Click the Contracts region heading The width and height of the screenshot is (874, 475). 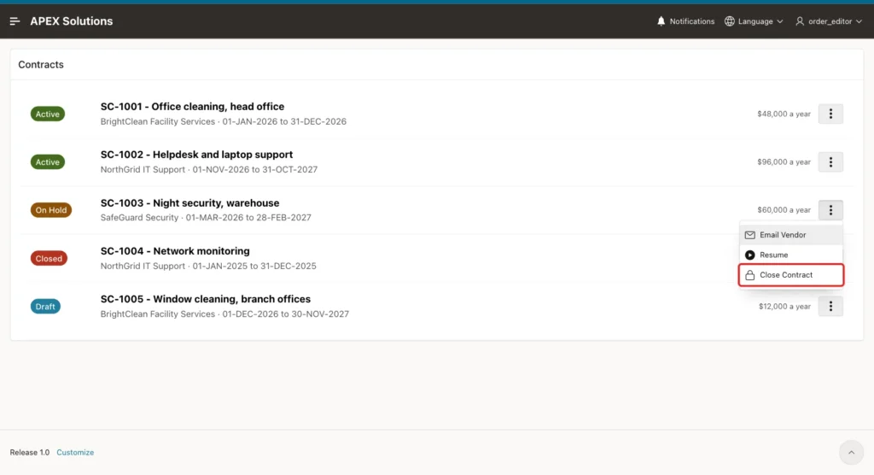(41, 65)
